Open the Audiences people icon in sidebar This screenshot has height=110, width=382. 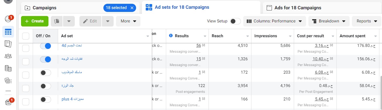point(8,56)
